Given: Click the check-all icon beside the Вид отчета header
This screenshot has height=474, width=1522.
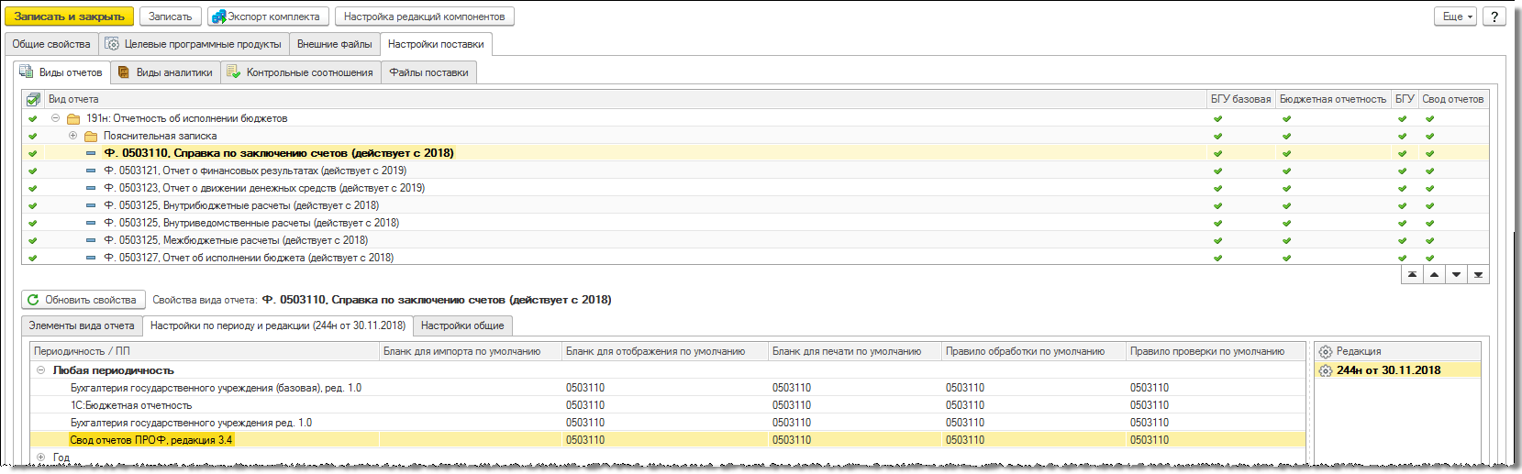Looking at the screenshot, I should click(33, 99).
